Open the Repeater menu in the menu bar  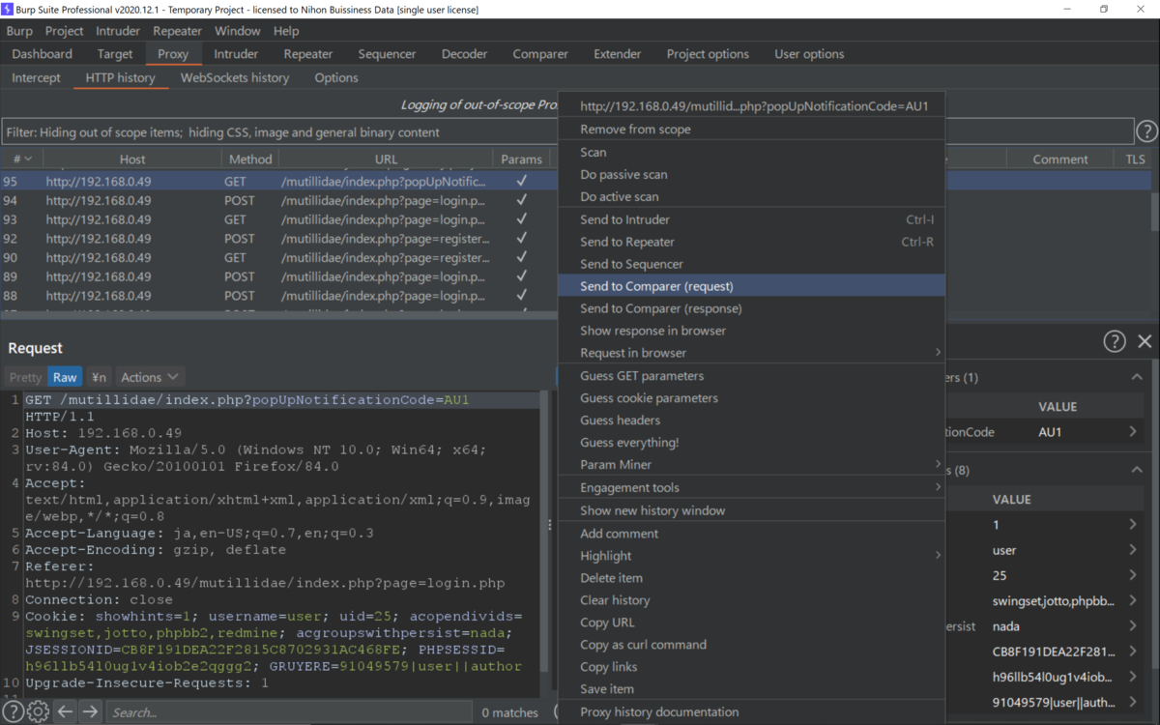[178, 31]
